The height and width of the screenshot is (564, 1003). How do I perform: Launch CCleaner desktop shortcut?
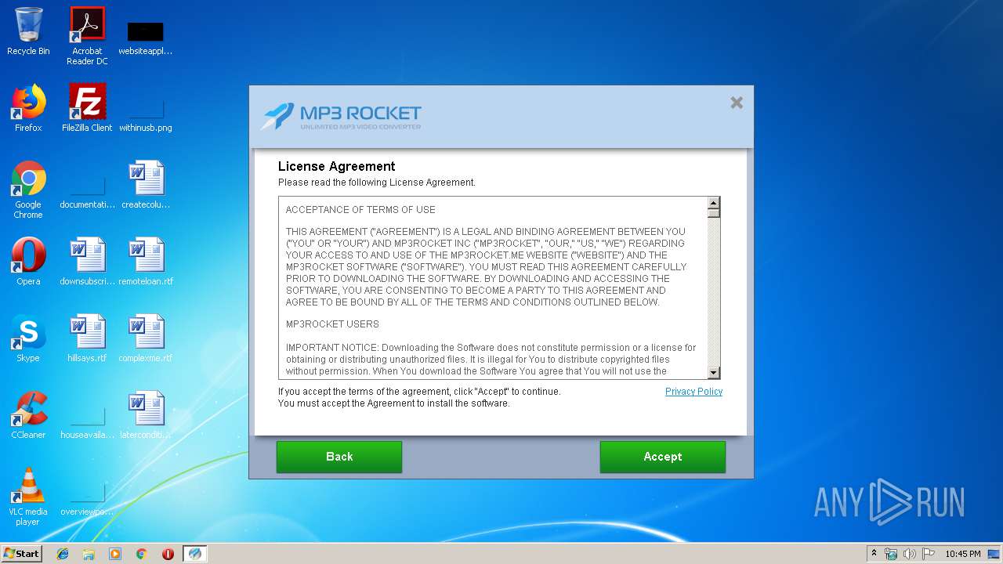[x=28, y=415]
